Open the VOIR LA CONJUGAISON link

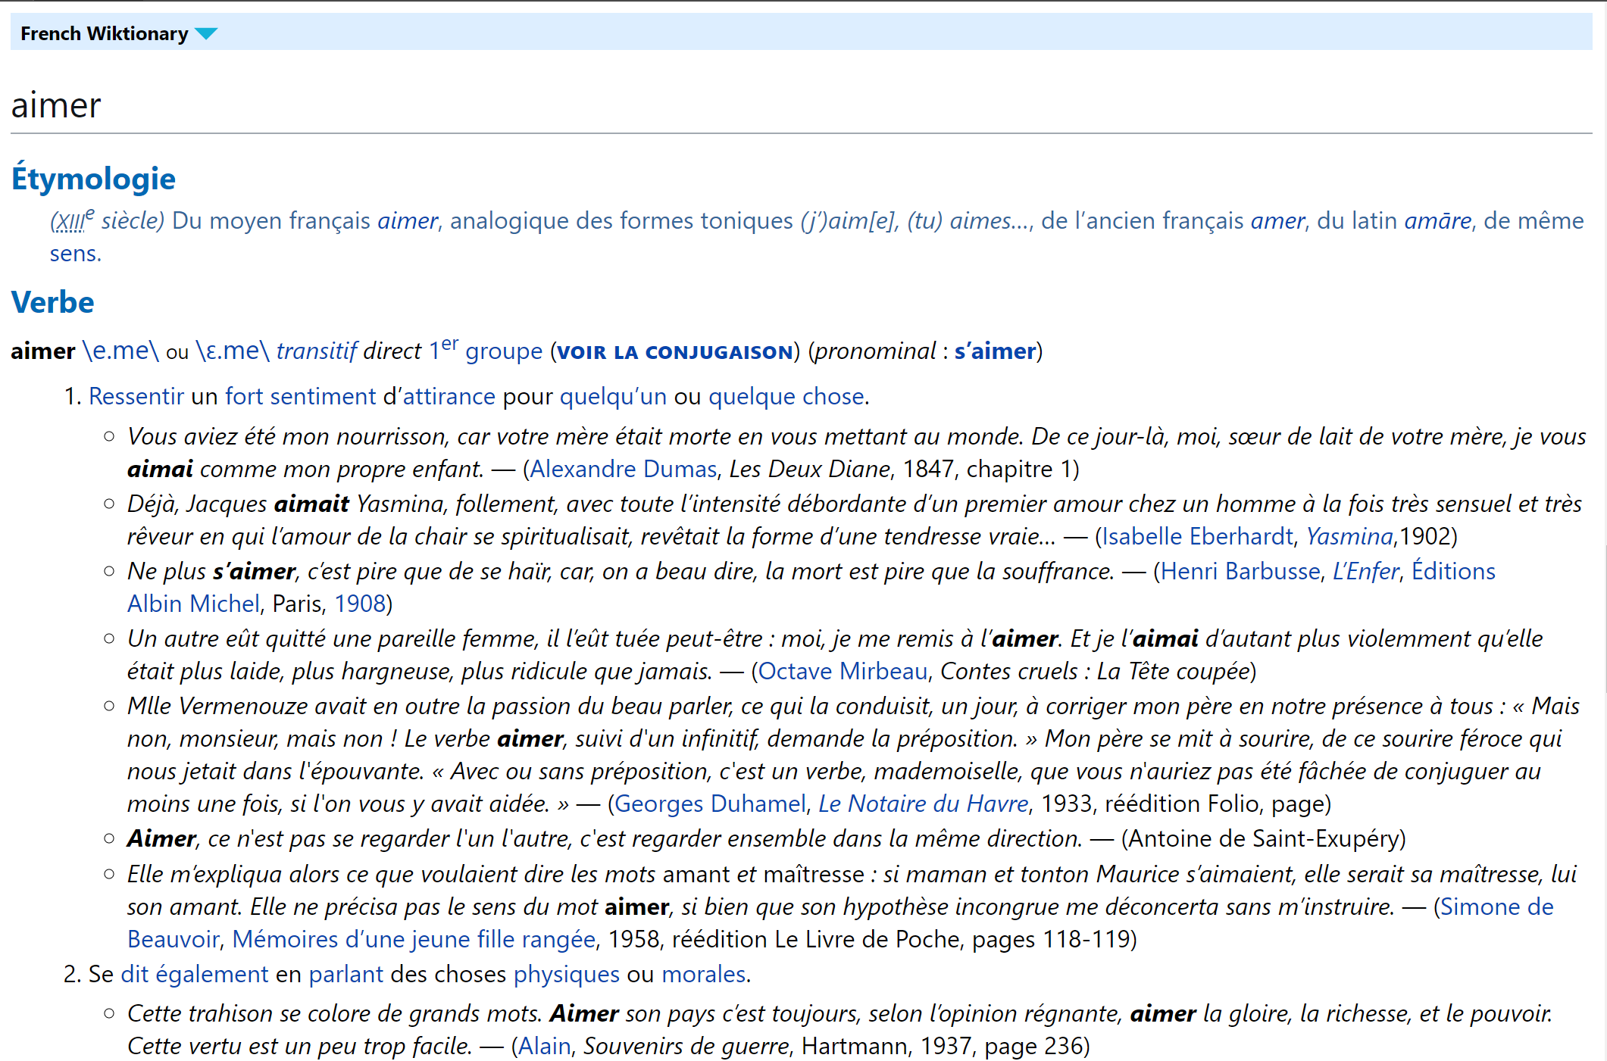click(x=674, y=351)
